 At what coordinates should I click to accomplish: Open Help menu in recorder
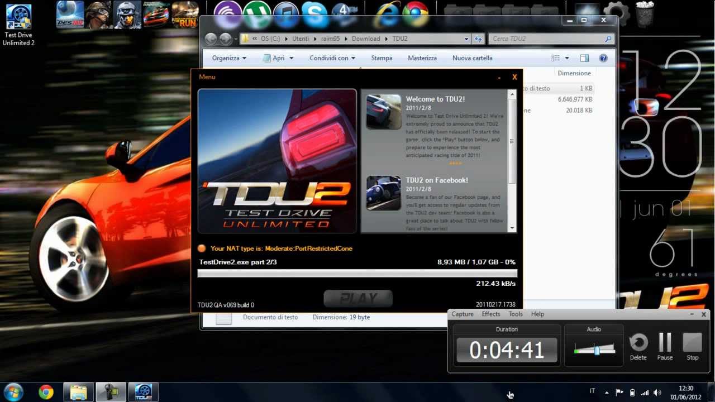coord(537,314)
